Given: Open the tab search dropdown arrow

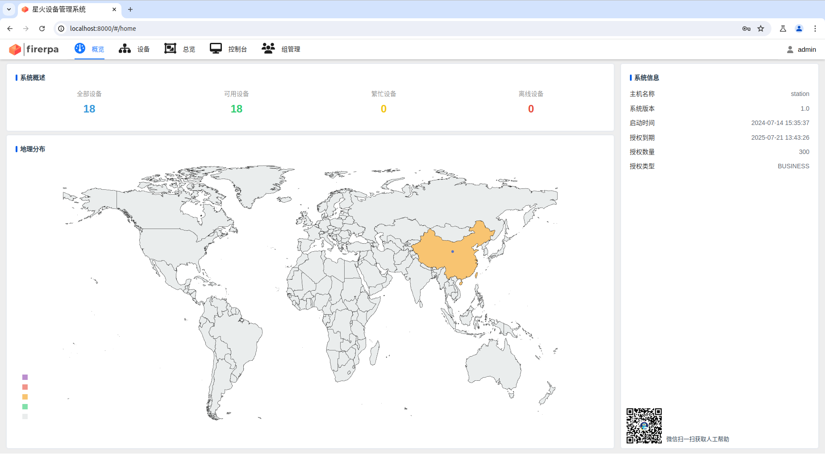Looking at the screenshot, I should point(9,9).
